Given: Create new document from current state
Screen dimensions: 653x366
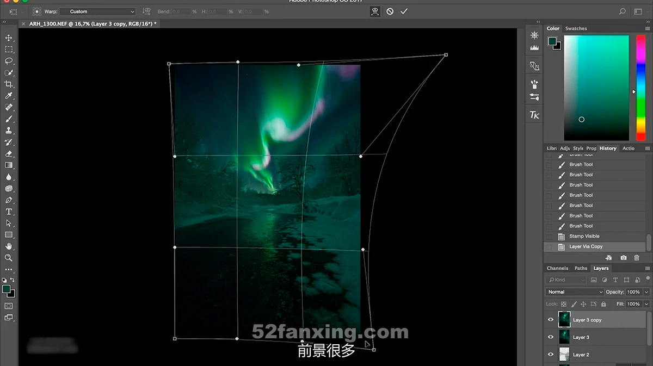Looking at the screenshot, I should tap(608, 258).
